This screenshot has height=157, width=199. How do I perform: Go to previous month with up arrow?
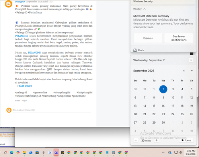(x=184, y=71)
